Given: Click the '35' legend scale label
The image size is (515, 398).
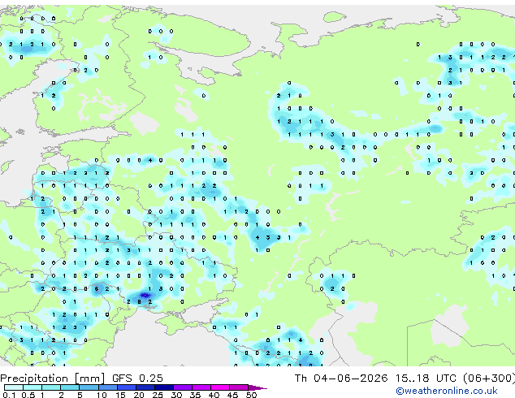Looking at the screenshot, I should point(195,395).
